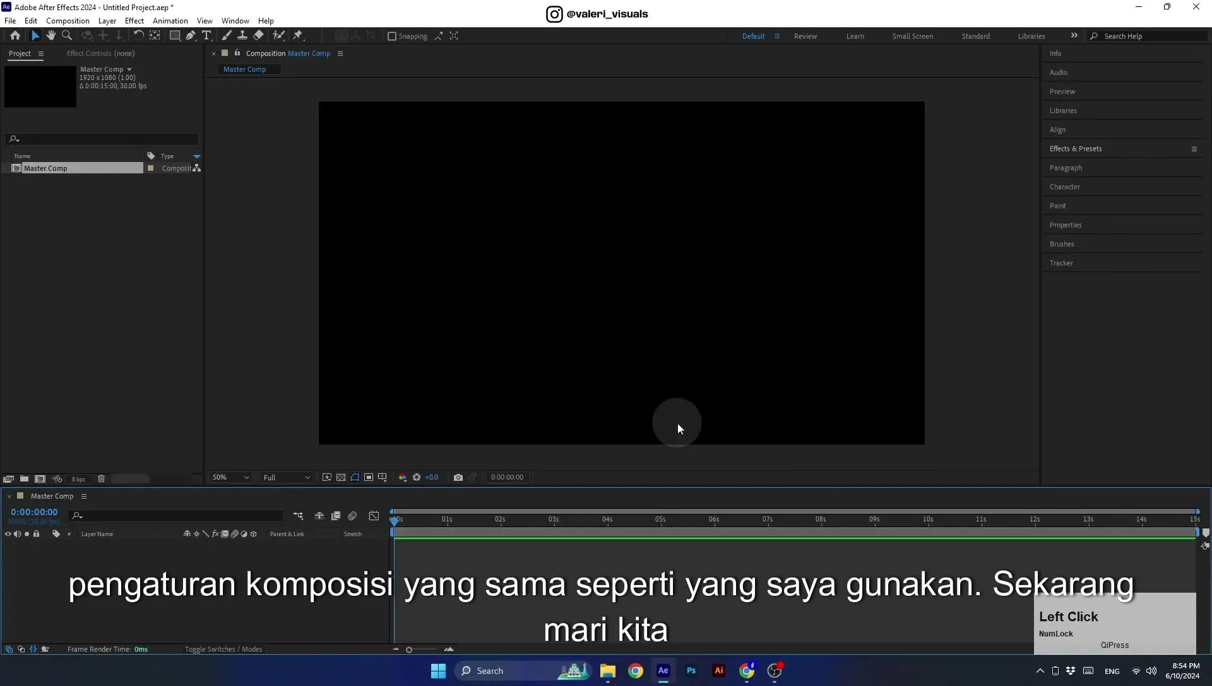This screenshot has height=686, width=1212.
Task: Click the Reset Exposure aperture icon
Action: click(x=417, y=477)
